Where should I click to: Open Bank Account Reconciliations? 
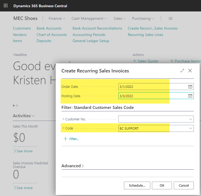tap(97, 28)
